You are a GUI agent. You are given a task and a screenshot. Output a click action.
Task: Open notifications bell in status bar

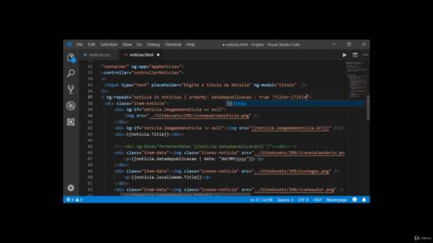tap(364, 200)
